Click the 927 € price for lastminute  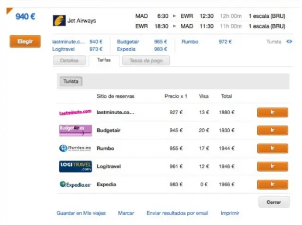[176, 112]
